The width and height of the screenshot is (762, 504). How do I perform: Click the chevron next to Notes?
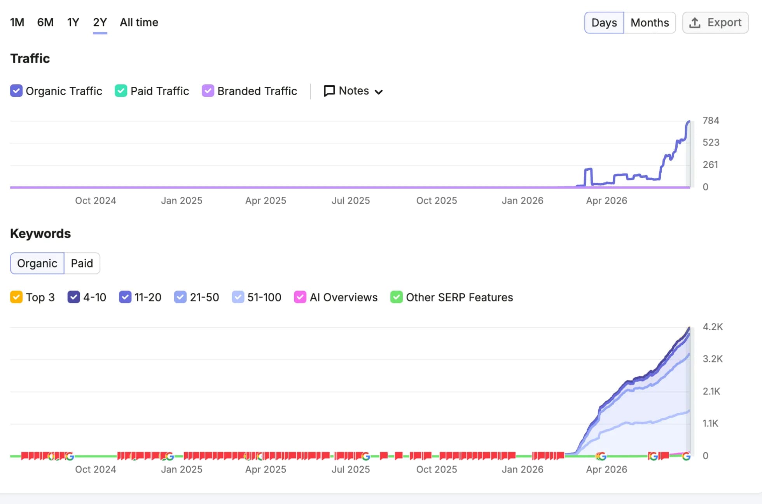(x=379, y=92)
